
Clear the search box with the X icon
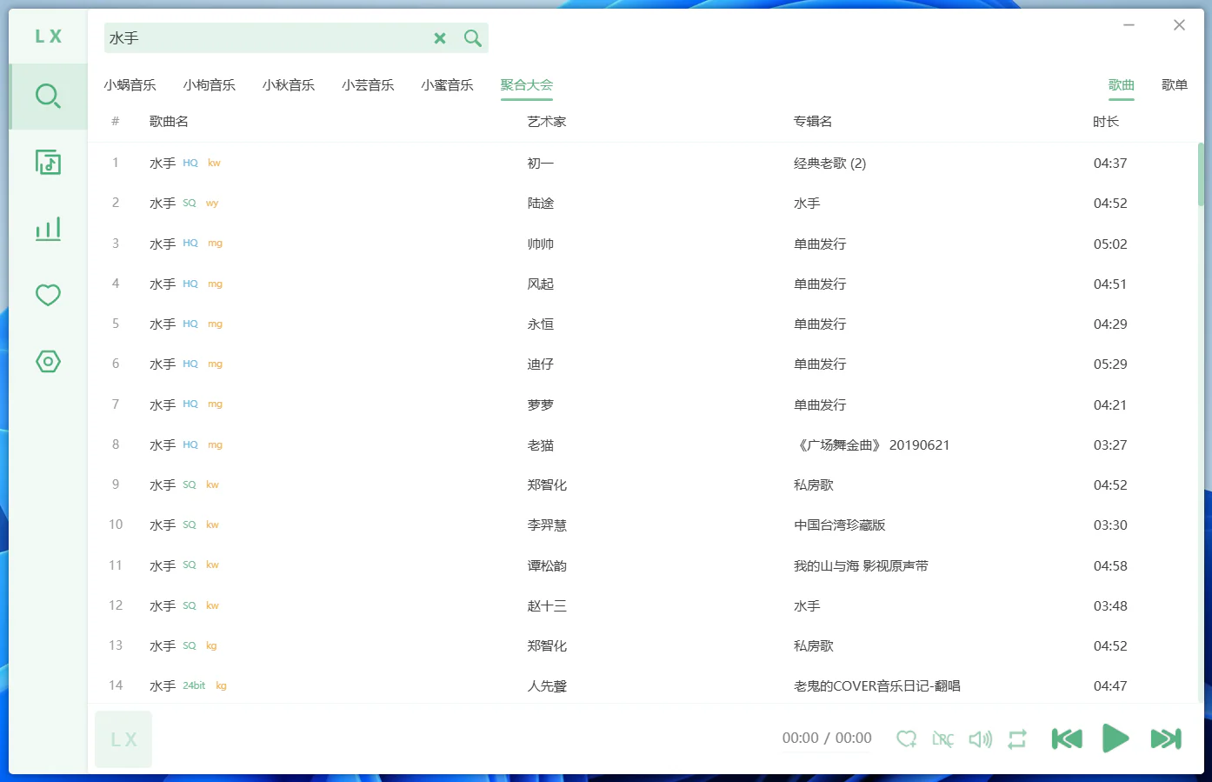[440, 38]
